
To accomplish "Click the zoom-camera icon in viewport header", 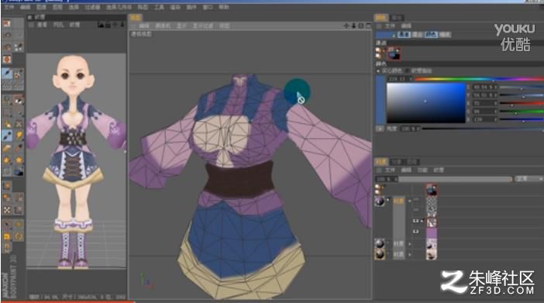I will tap(353, 26).
